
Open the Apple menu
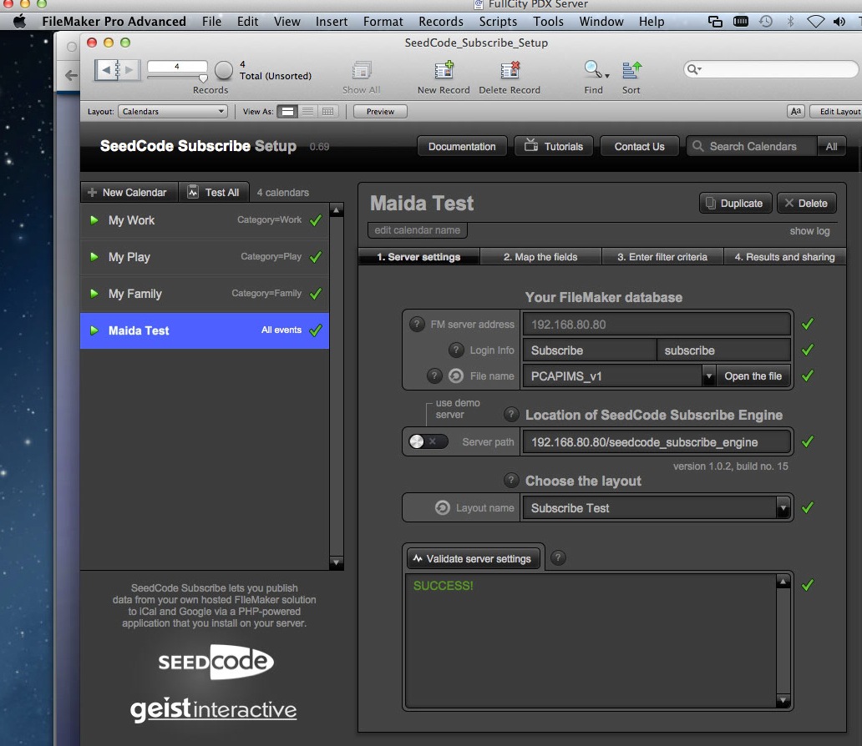pos(20,22)
